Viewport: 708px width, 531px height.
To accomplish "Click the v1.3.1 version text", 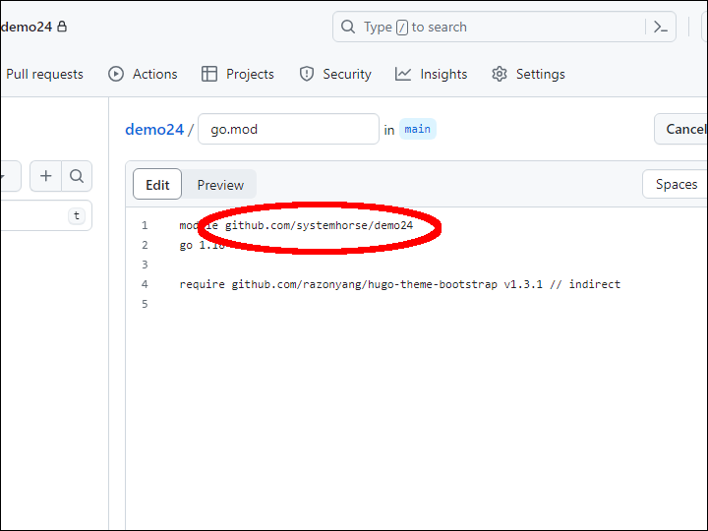I will [523, 284].
